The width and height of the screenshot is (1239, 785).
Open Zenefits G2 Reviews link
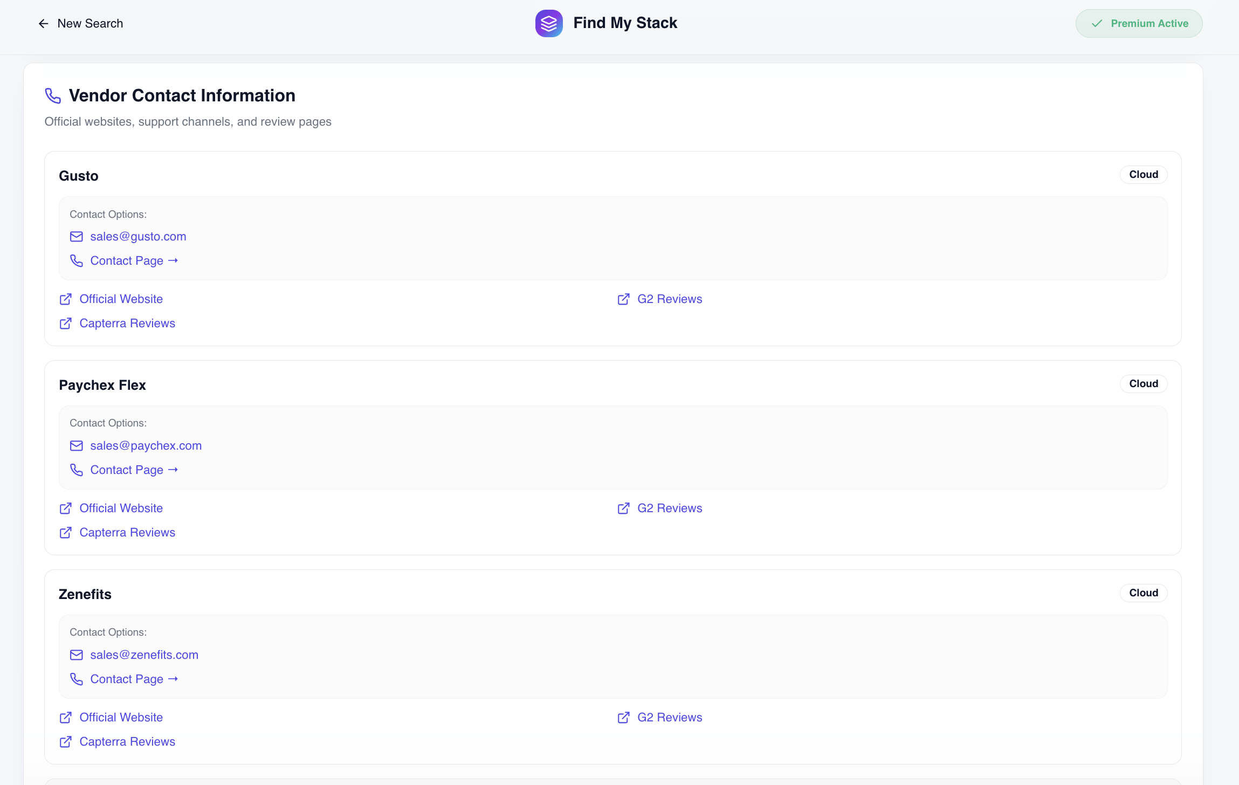click(670, 717)
